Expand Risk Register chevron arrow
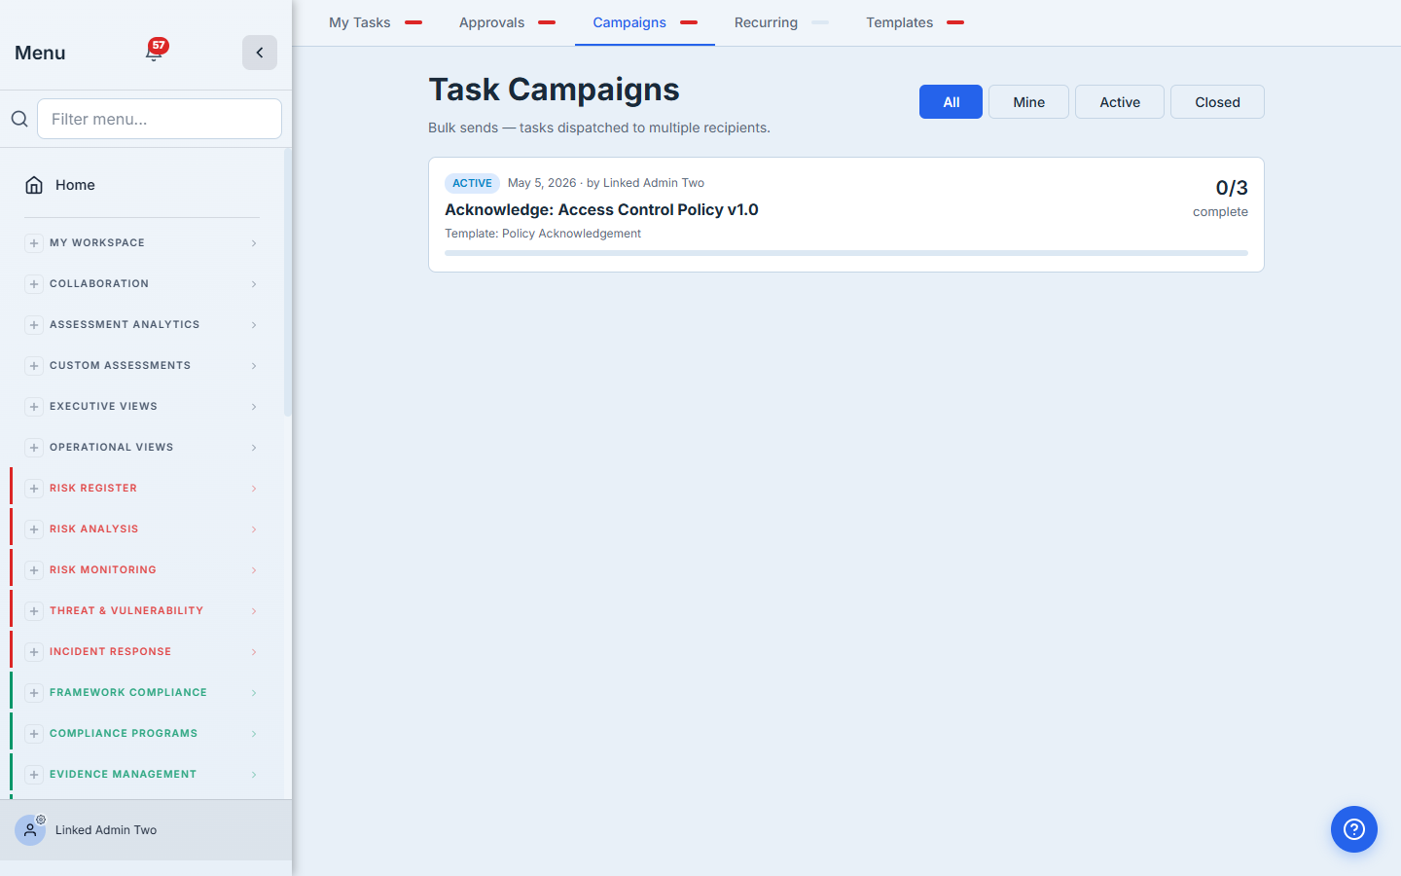The width and height of the screenshot is (1401, 876). coord(254,489)
